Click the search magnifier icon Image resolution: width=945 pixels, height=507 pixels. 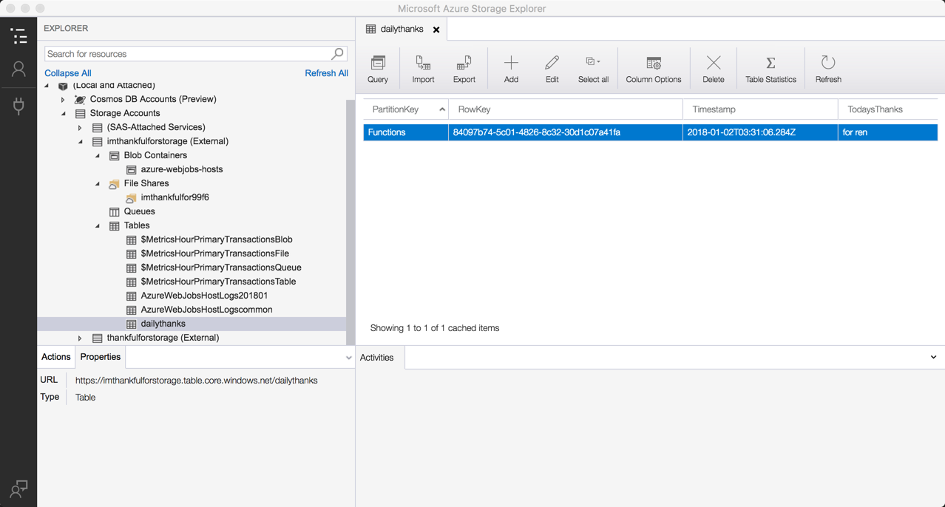coord(337,53)
